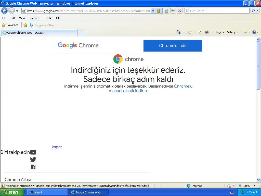Screen dimensions: 261x196
Task: Expand the Home button dropdown arrow
Action: [184, 32]
